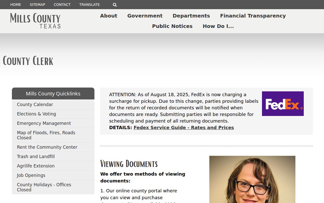Open Job Openings quicklink
The height and width of the screenshot is (203, 324).
(x=53, y=175)
